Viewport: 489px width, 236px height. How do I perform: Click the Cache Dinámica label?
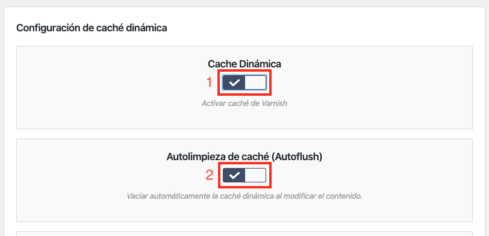click(x=244, y=64)
